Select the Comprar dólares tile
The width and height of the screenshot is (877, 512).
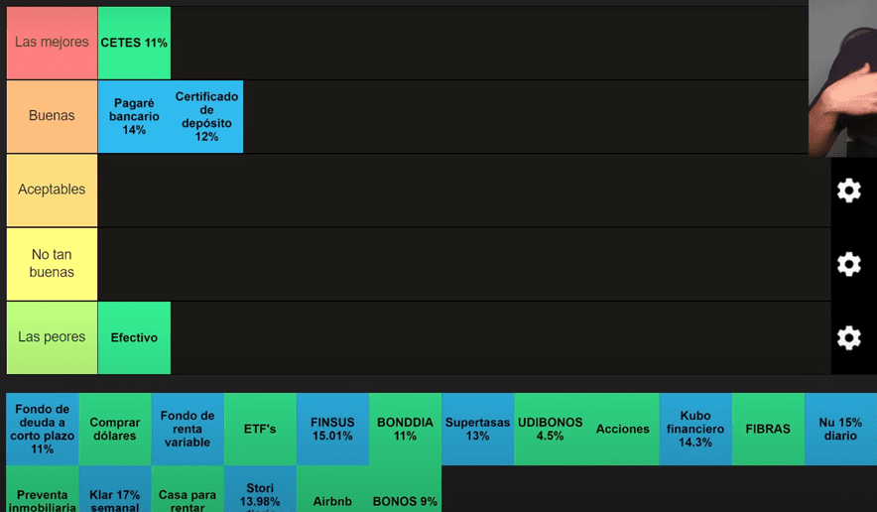pyautogui.click(x=115, y=430)
